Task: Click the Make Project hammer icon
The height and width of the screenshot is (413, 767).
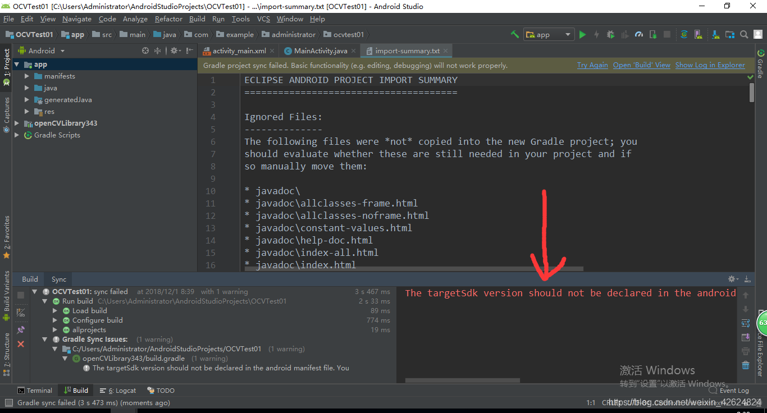Action: (515, 34)
